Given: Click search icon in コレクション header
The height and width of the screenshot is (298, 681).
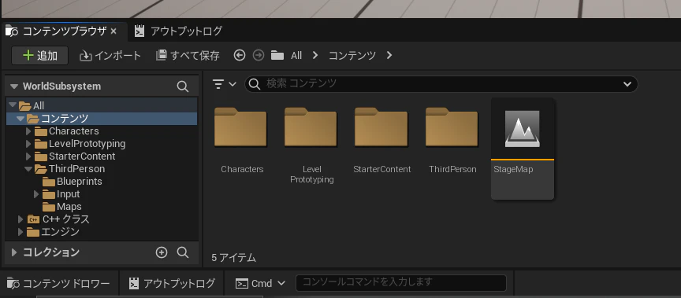Looking at the screenshot, I should point(183,252).
